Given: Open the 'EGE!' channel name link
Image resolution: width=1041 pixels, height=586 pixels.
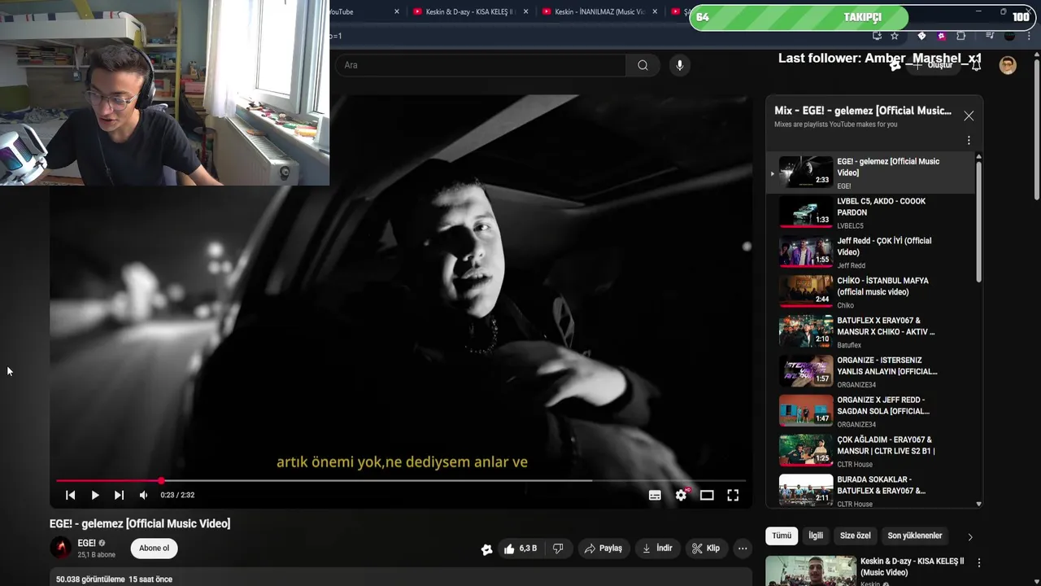Looking at the screenshot, I should click(x=87, y=543).
